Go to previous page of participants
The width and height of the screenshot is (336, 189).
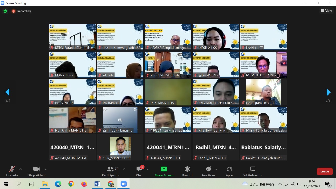point(7,92)
